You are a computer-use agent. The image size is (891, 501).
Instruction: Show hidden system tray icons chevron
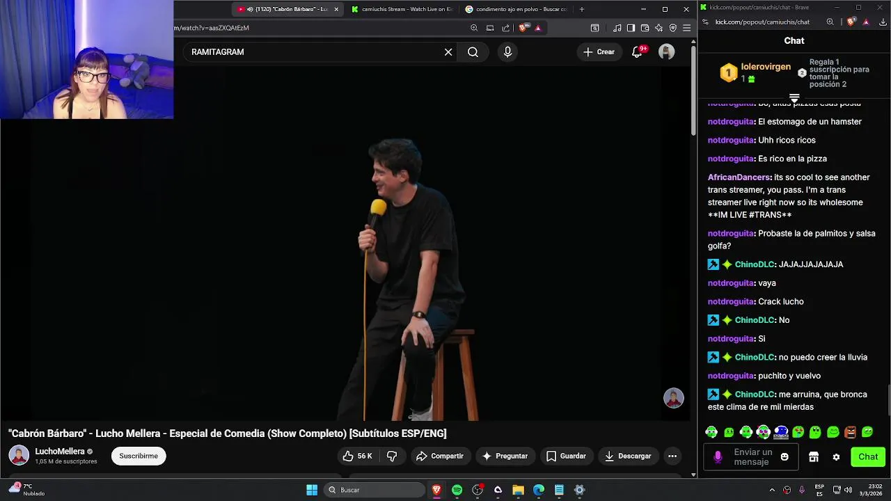tap(771, 490)
